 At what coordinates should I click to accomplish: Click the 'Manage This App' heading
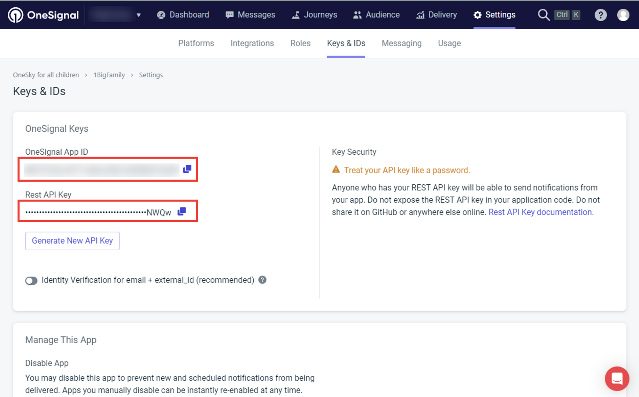coord(61,340)
